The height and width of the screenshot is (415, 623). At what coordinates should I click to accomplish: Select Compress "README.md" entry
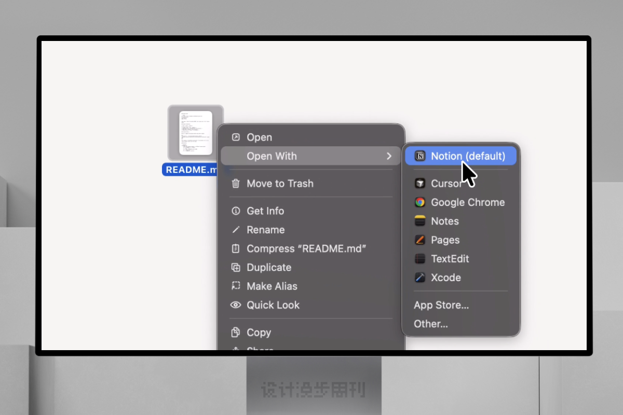[x=311, y=248]
